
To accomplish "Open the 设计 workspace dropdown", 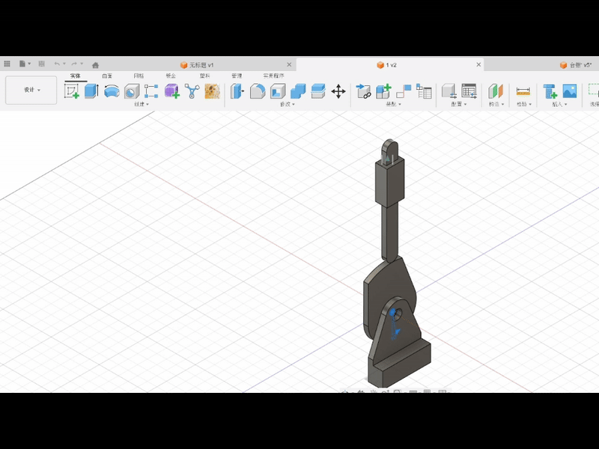I will pyautogui.click(x=31, y=90).
